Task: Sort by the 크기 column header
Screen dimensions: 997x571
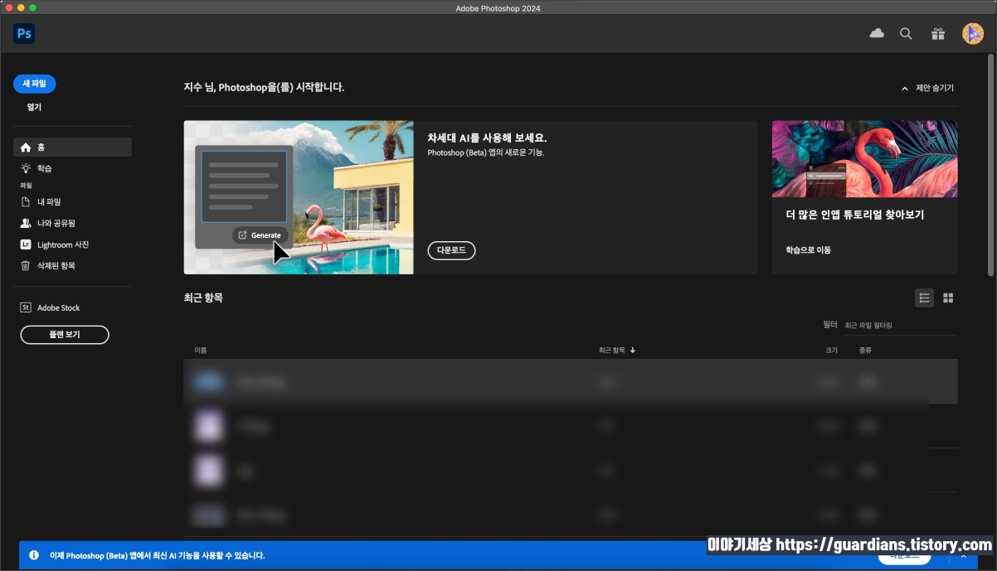Action: pyautogui.click(x=831, y=351)
